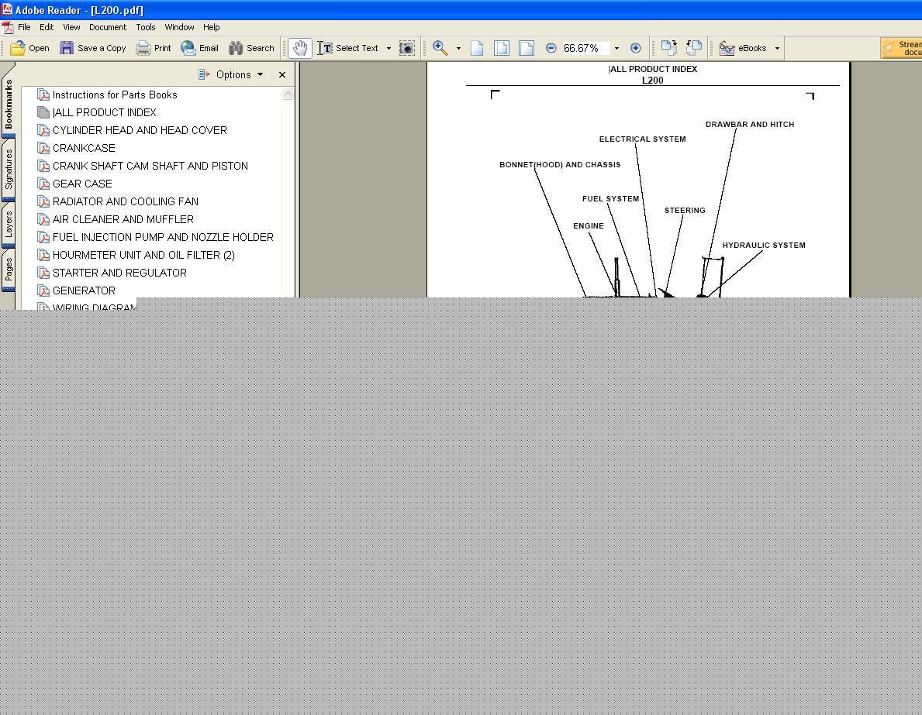Click DRAWBAR AND HITCH label on page

coord(750,125)
